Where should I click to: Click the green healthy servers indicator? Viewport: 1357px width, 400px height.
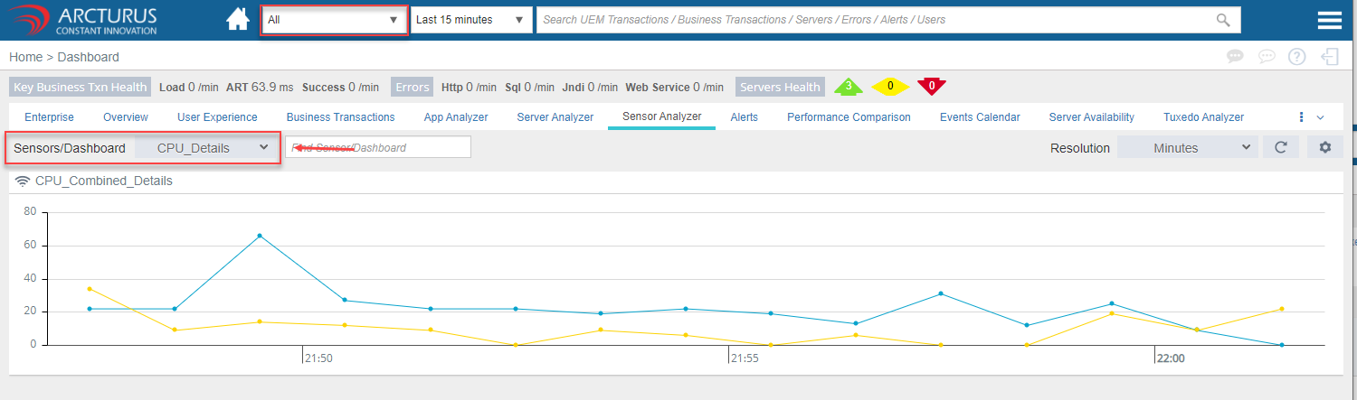[848, 87]
